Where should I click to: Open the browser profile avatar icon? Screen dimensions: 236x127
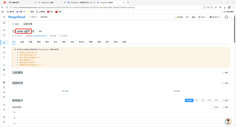pos(229,7)
